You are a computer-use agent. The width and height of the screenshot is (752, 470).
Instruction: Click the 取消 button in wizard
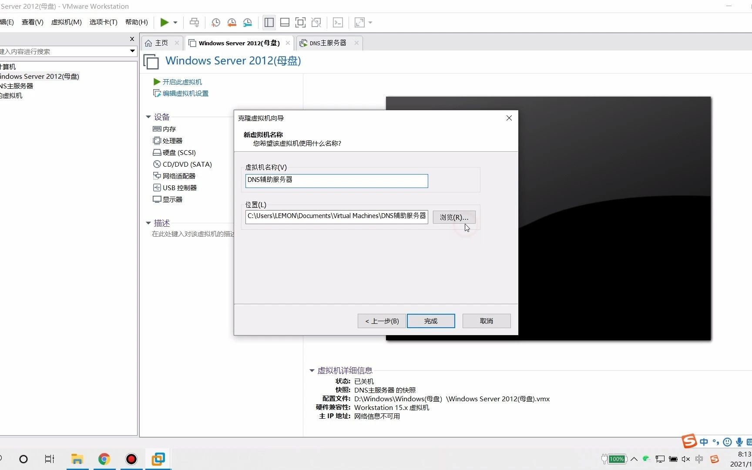487,321
